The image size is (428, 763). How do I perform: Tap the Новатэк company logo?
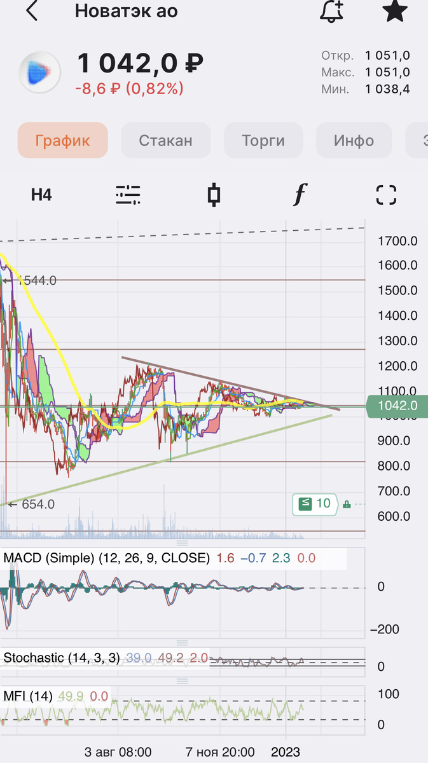click(x=39, y=72)
